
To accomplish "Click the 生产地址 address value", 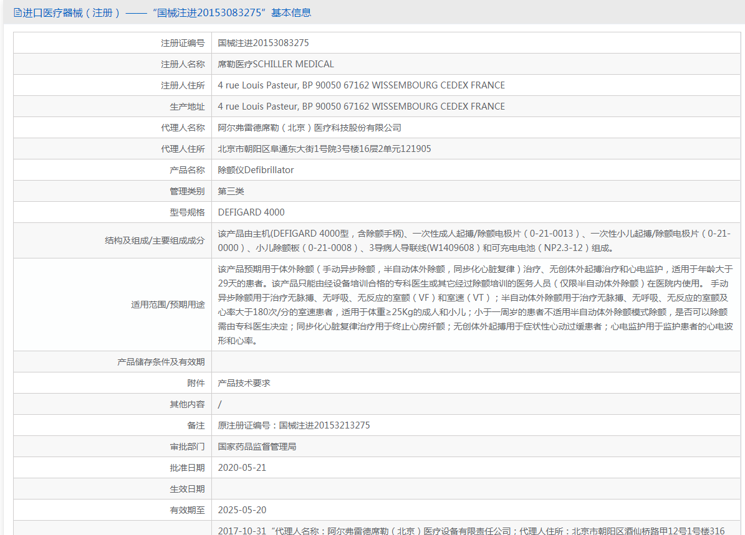I will click(x=361, y=107).
